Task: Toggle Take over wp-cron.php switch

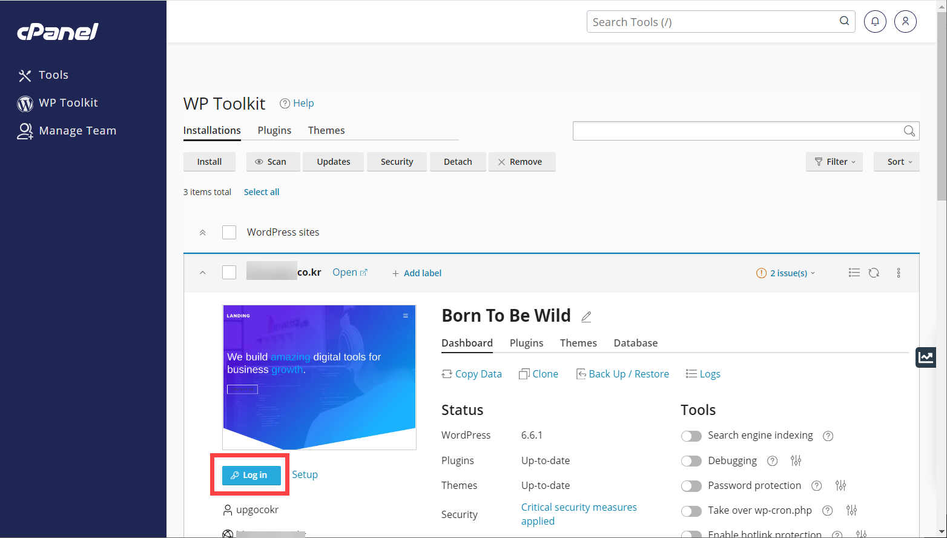Action: coord(691,511)
